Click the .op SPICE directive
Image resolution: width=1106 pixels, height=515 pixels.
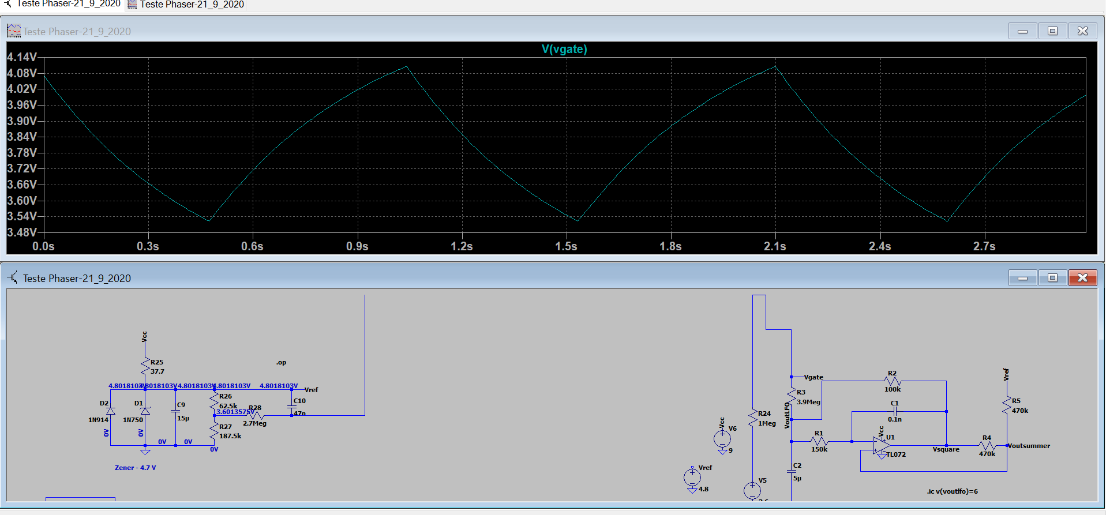point(281,363)
